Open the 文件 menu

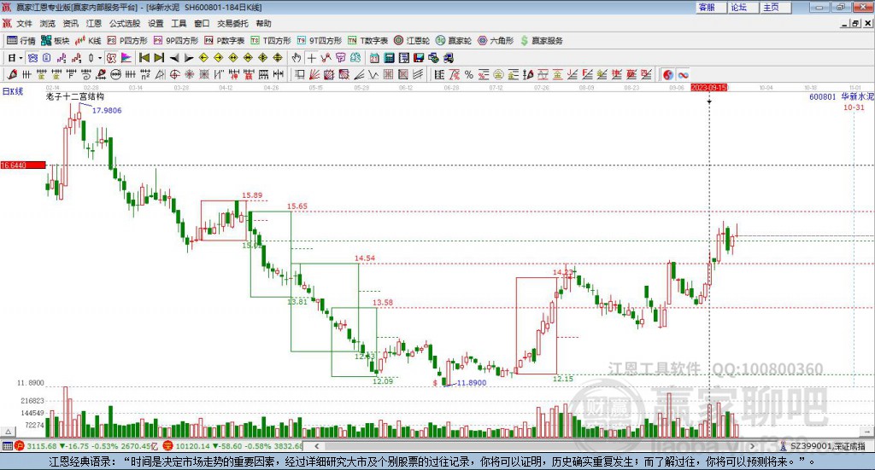[24, 23]
